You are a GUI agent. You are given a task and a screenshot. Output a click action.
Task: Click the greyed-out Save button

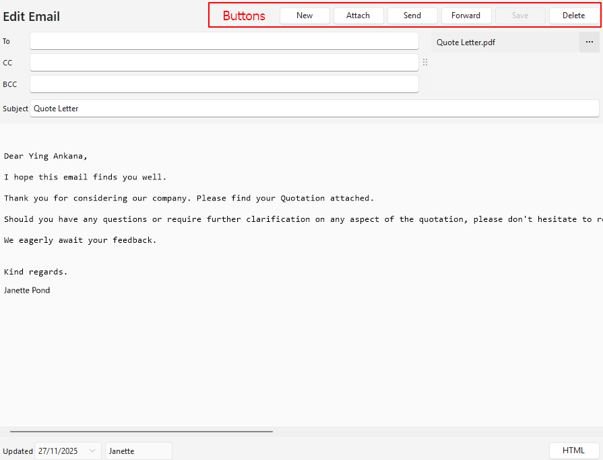click(520, 16)
